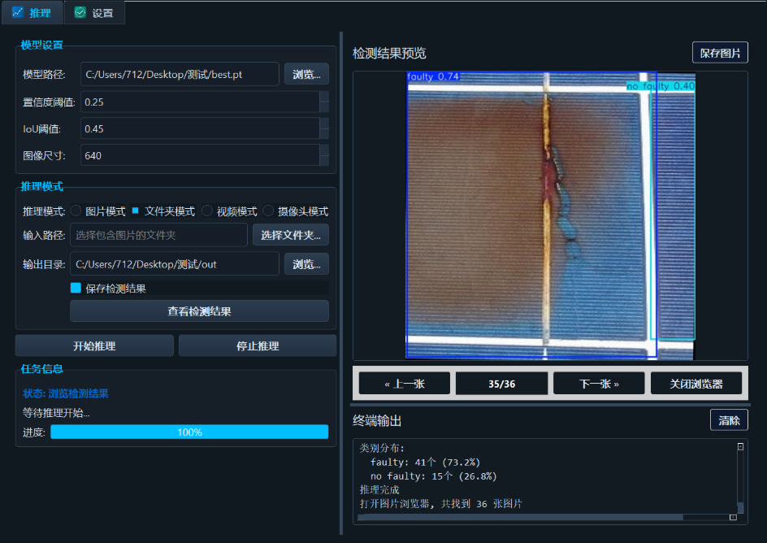Screen dimensions: 767x543
Task: Switch to 摄像头模式 inference mode
Action: [268, 211]
